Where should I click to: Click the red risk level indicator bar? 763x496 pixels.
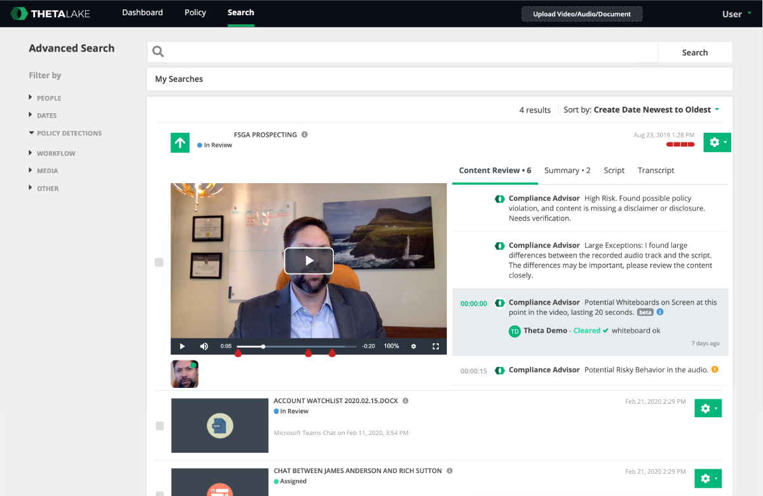point(680,145)
